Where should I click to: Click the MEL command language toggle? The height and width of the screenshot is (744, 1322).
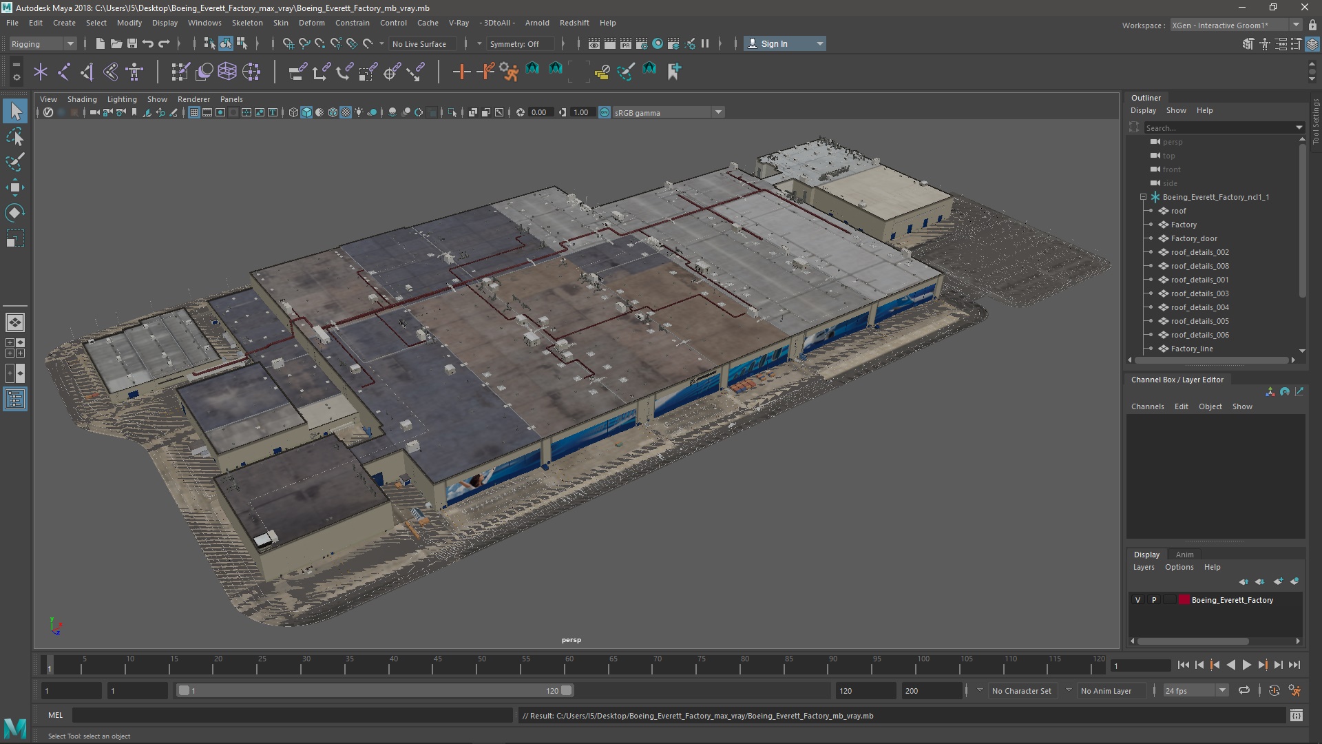[x=55, y=716]
